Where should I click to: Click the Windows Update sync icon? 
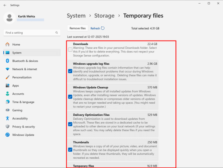[7, 135]
